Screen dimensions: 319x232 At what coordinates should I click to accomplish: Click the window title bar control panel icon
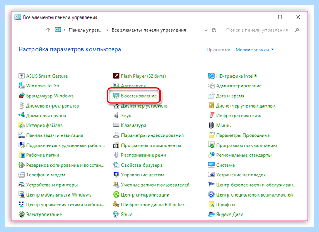click(x=17, y=17)
